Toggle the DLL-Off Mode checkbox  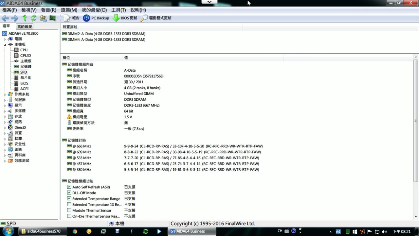69,193
